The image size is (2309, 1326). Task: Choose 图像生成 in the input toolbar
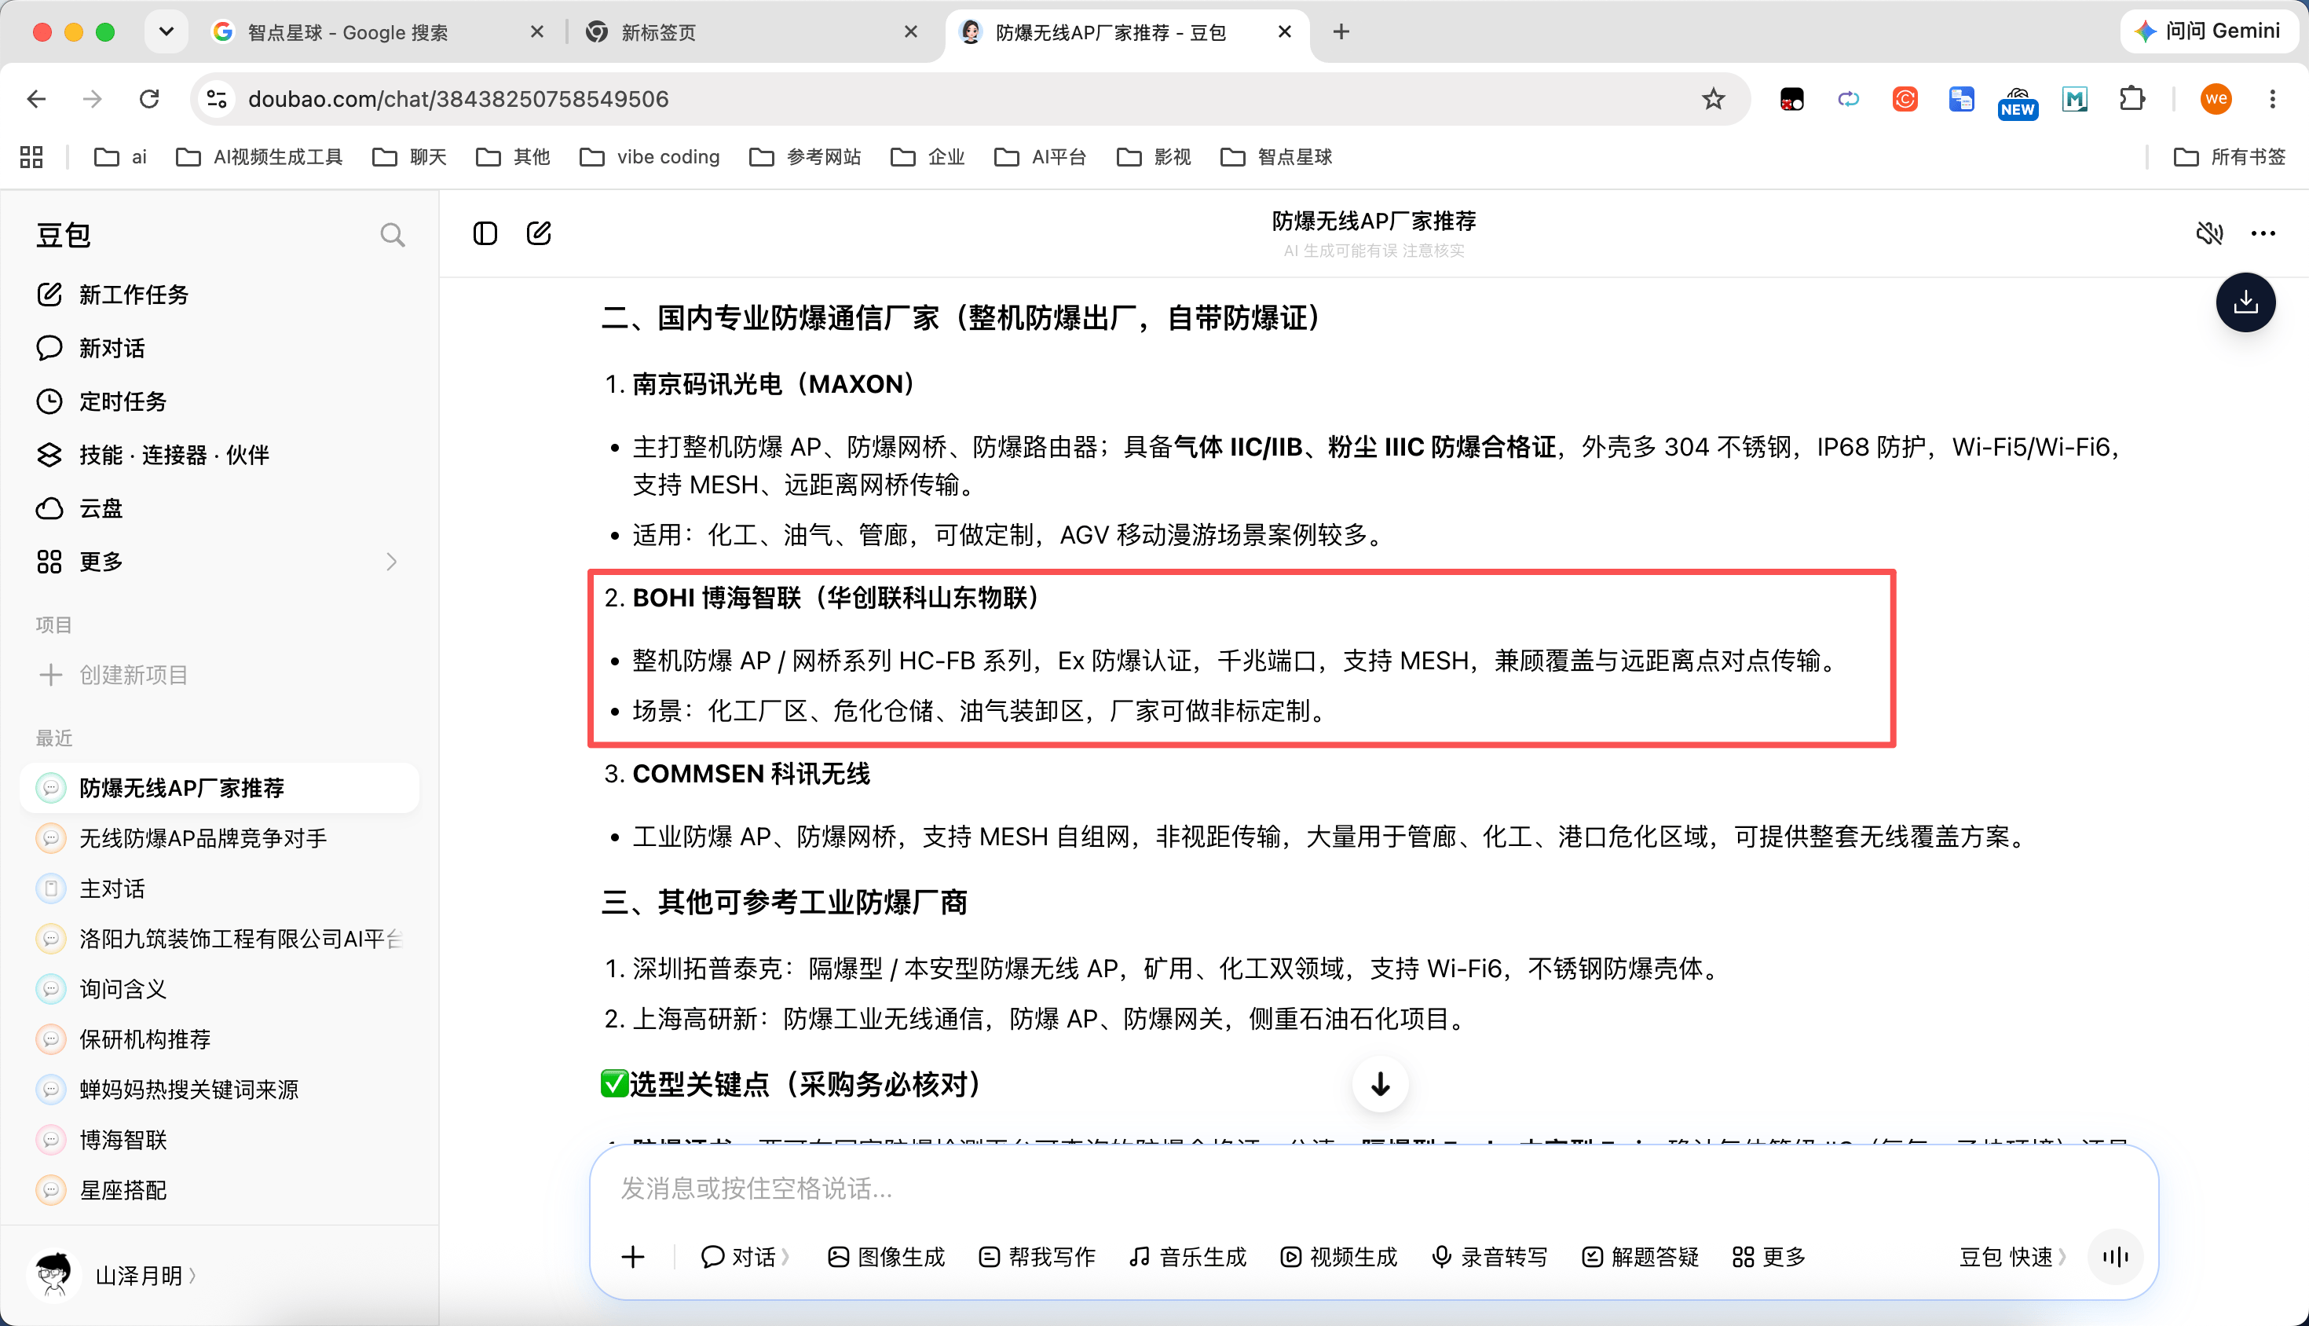(886, 1257)
